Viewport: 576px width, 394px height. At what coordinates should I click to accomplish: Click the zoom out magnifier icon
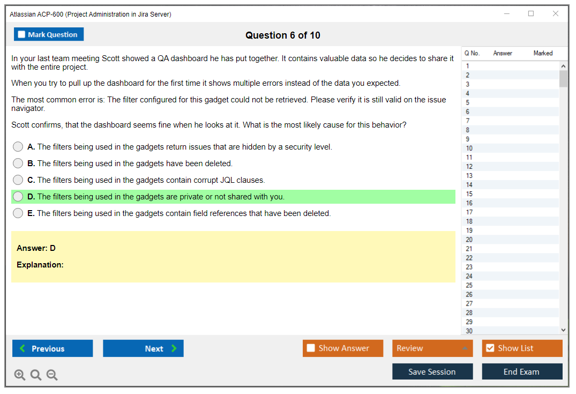tap(52, 375)
